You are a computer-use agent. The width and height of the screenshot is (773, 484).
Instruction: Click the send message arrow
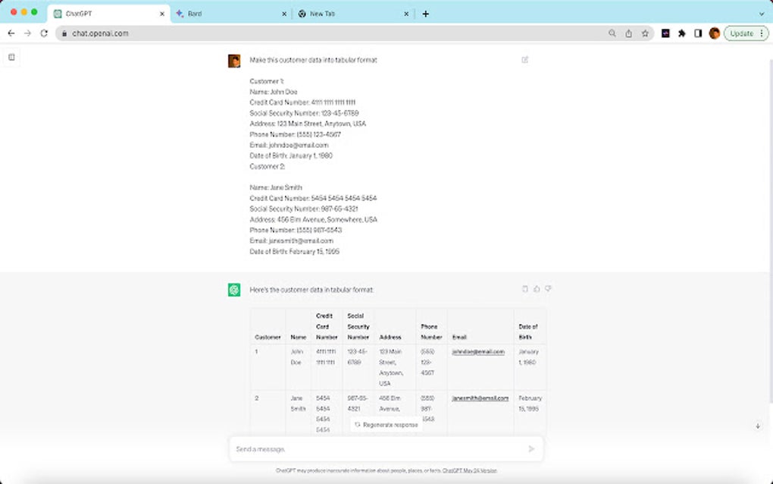(x=531, y=448)
